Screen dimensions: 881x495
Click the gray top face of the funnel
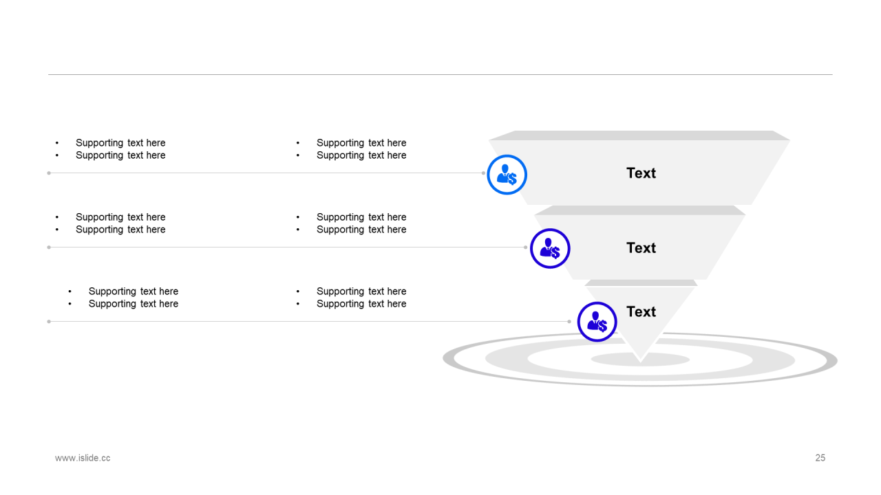tap(639, 135)
